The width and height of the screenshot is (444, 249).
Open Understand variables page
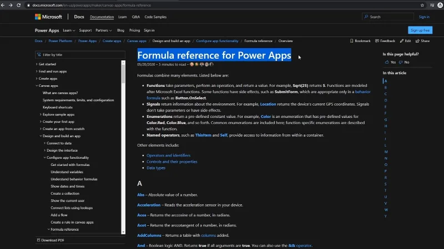point(67,172)
